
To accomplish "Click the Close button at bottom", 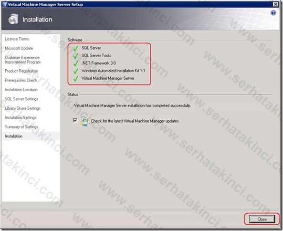I will (262, 219).
